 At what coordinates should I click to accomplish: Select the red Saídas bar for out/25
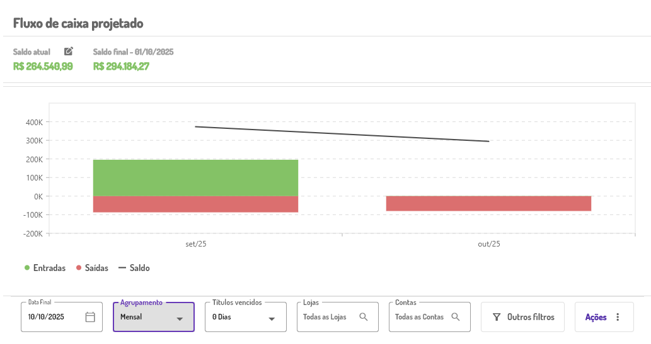[x=488, y=203]
